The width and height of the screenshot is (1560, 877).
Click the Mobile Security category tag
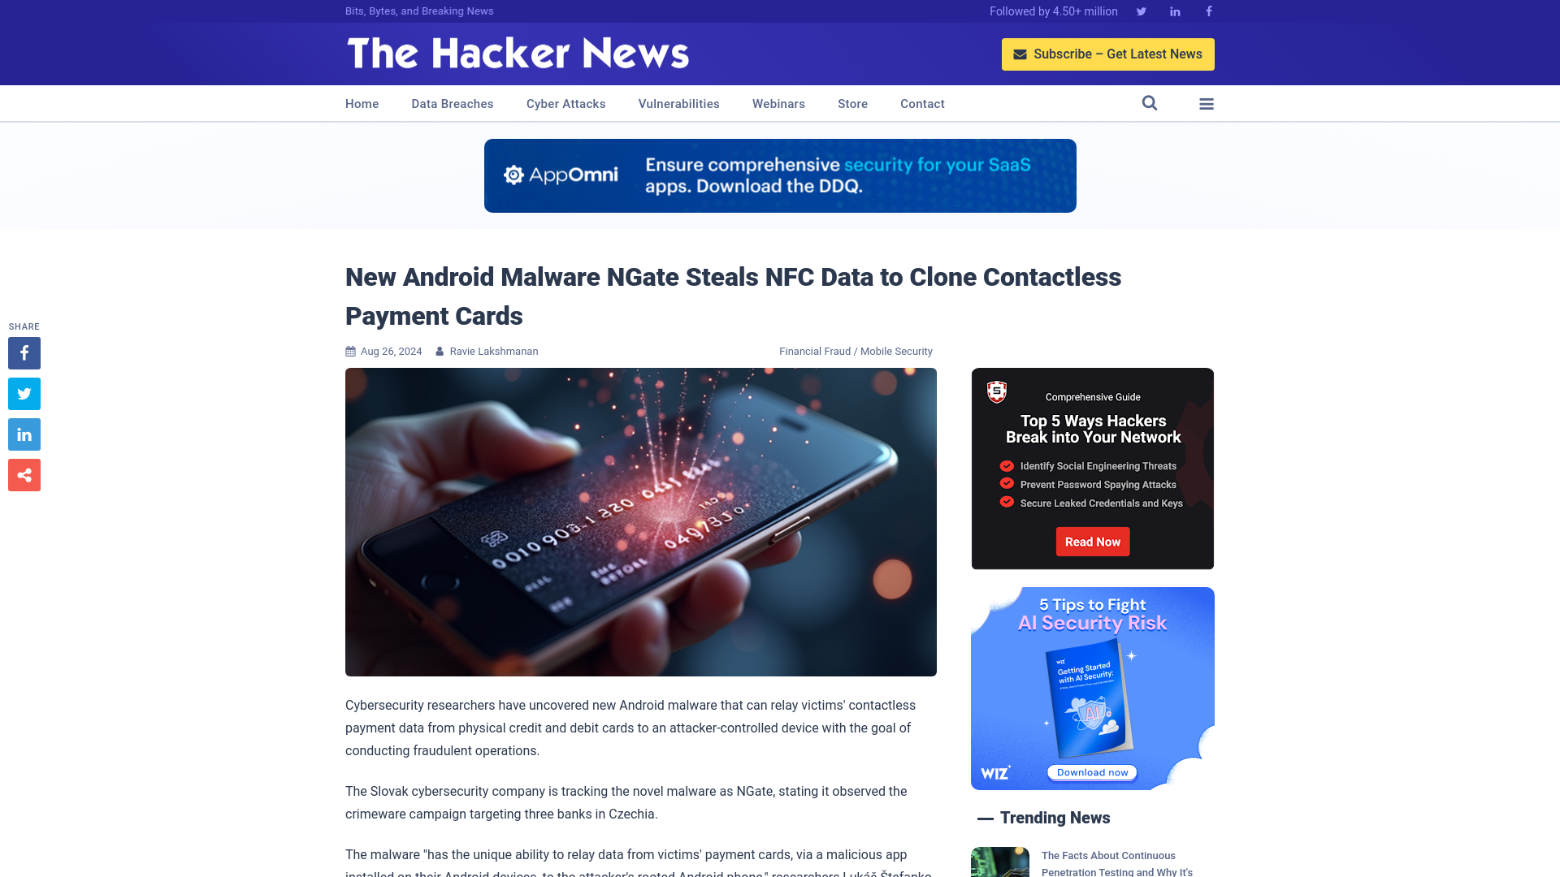pyautogui.click(x=895, y=352)
